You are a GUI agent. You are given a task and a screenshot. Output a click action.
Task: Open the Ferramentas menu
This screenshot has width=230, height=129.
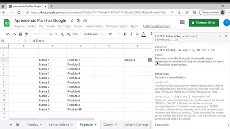click(x=94, y=26)
